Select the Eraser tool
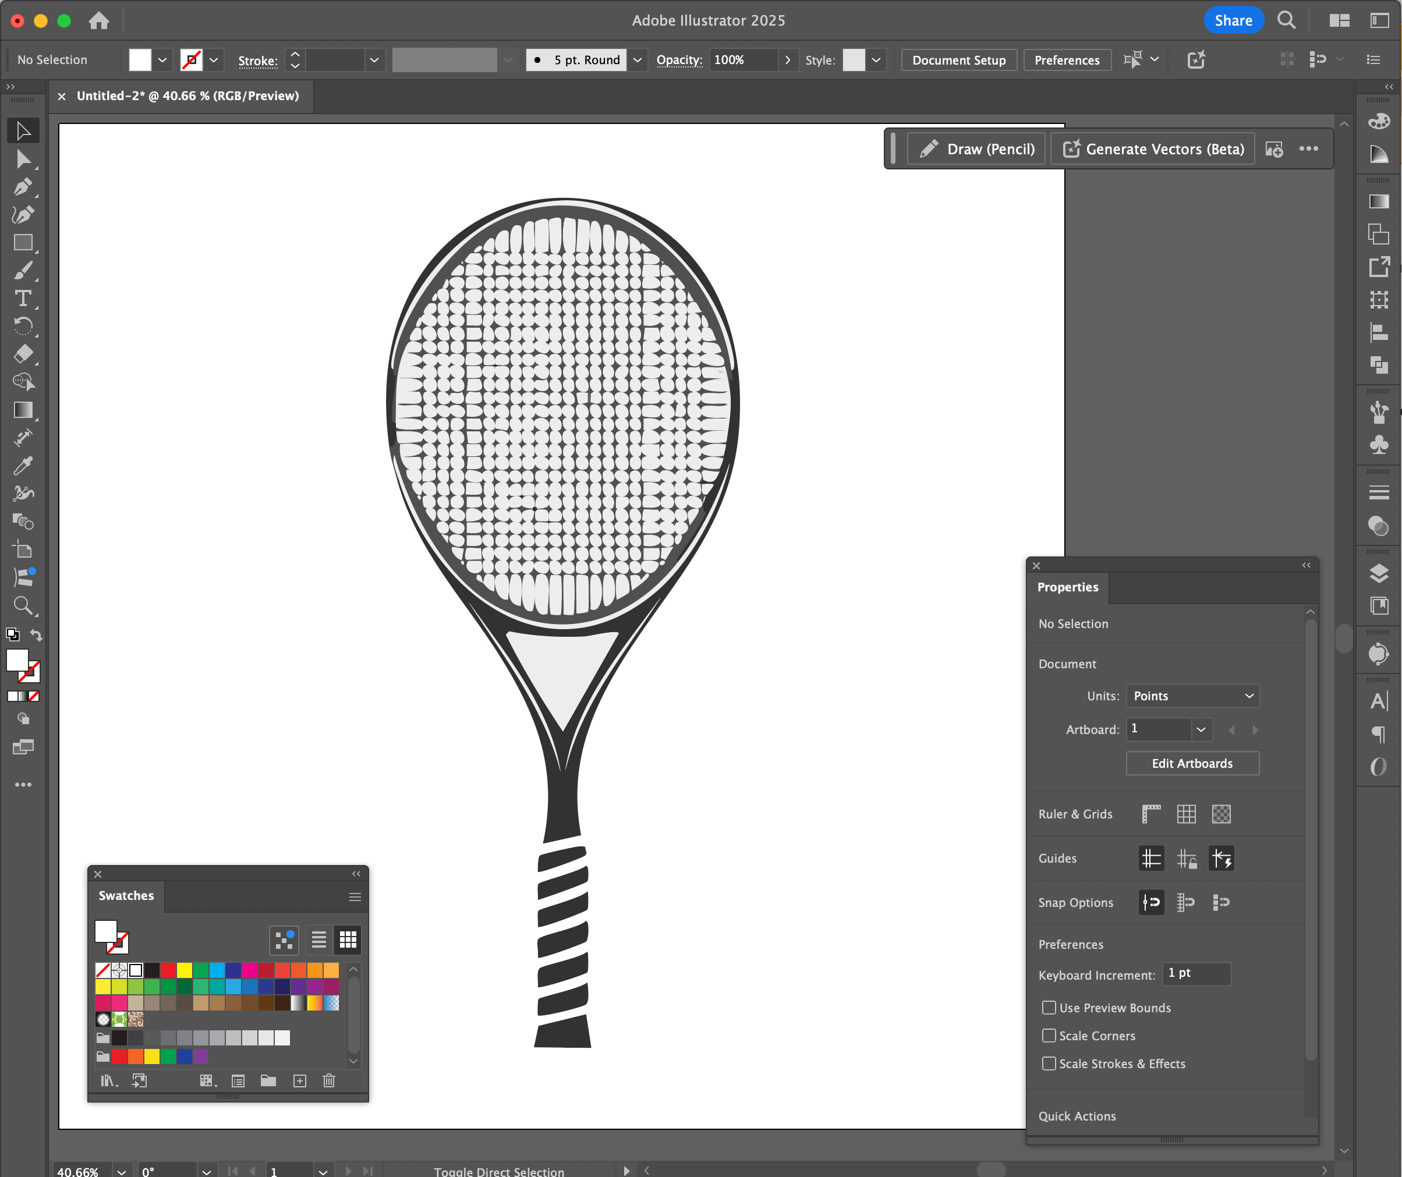This screenshot has width=1402, height=1177. [x=23, y=354]
